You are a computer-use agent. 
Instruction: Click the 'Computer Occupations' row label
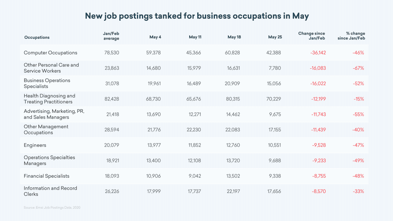(x=50, y=53)
